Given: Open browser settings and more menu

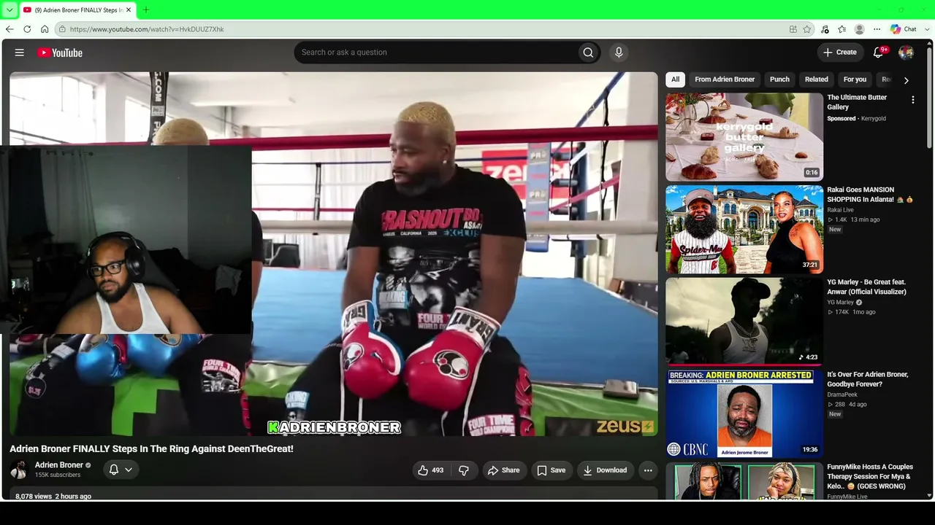Looking at the screenshot, I should pos(877,29).
